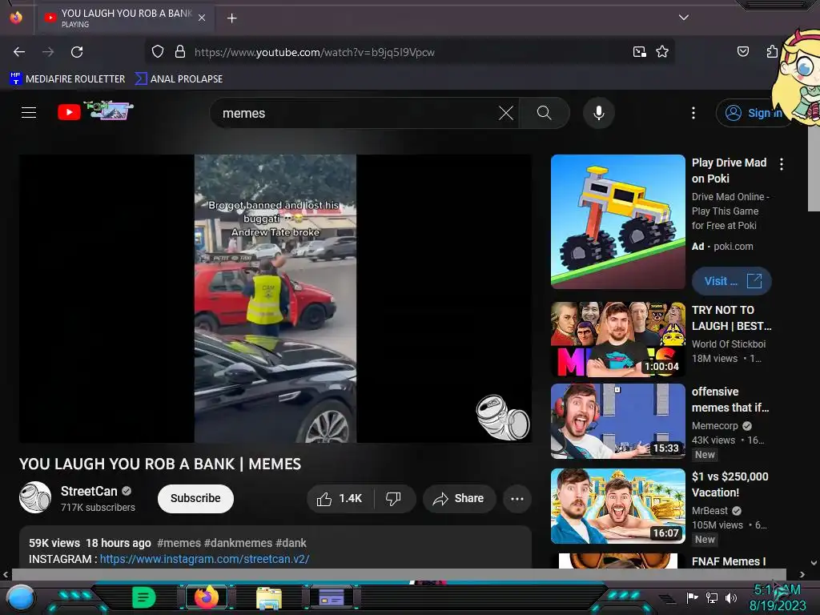Open $1 vs $250,000 Vacation thumbnail
The width and height of the screenshot is (820, 615).
point(617,506)
